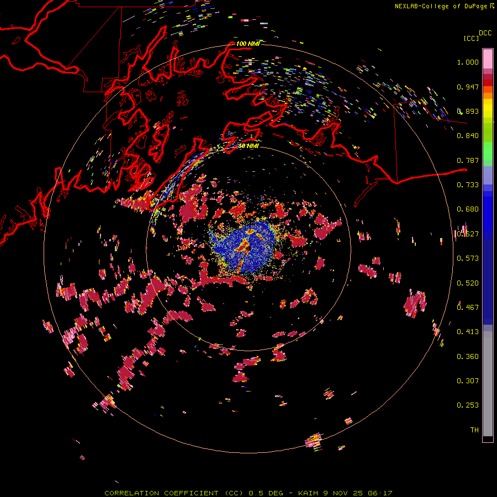Select the 0.307 scale value
Screen dimensions: 497x497
468,381
